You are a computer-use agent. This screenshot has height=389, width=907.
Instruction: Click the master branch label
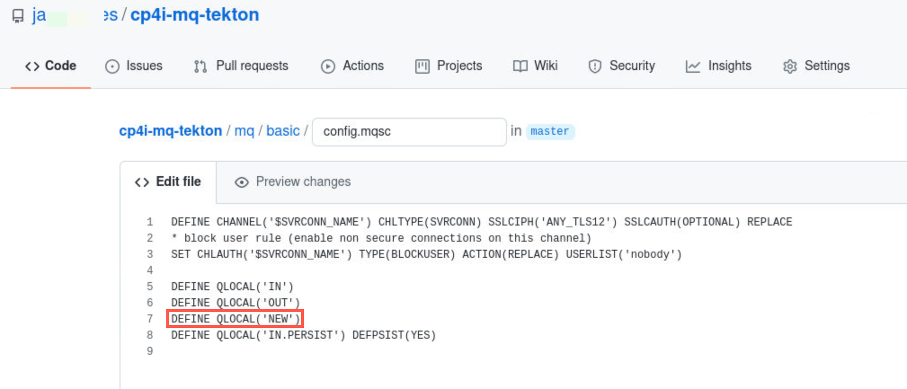[x=550, y=131]
